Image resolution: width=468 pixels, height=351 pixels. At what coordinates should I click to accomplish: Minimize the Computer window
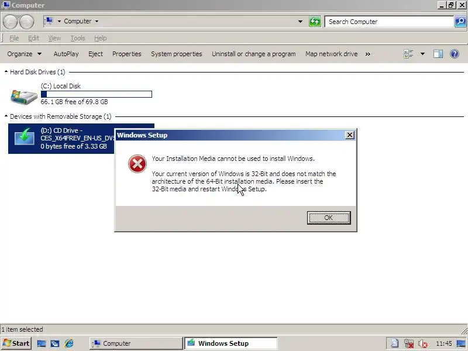[442, 5]
